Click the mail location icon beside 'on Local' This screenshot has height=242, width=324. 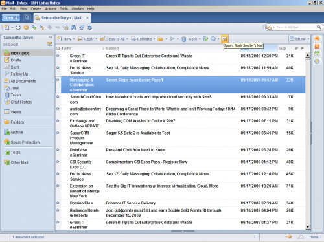click(50, 44)
